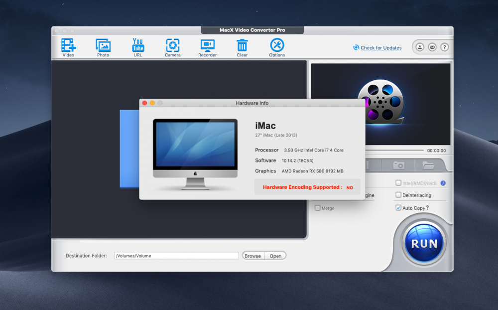Viewport: 498px width, 310px height.
Task: Open help question mark icon
Action: 445,47
